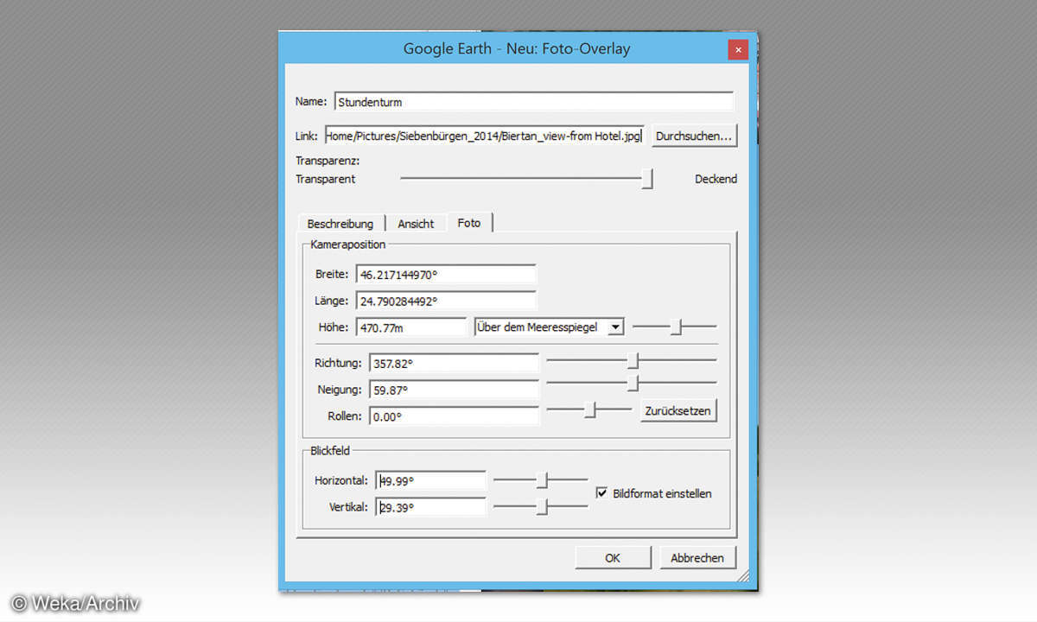Screen dimensions: 1037x622
Task: Click the Zurücksetzen button
Action: (679, 411)
